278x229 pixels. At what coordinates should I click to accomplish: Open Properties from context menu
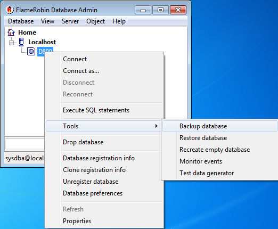[104, 221]
